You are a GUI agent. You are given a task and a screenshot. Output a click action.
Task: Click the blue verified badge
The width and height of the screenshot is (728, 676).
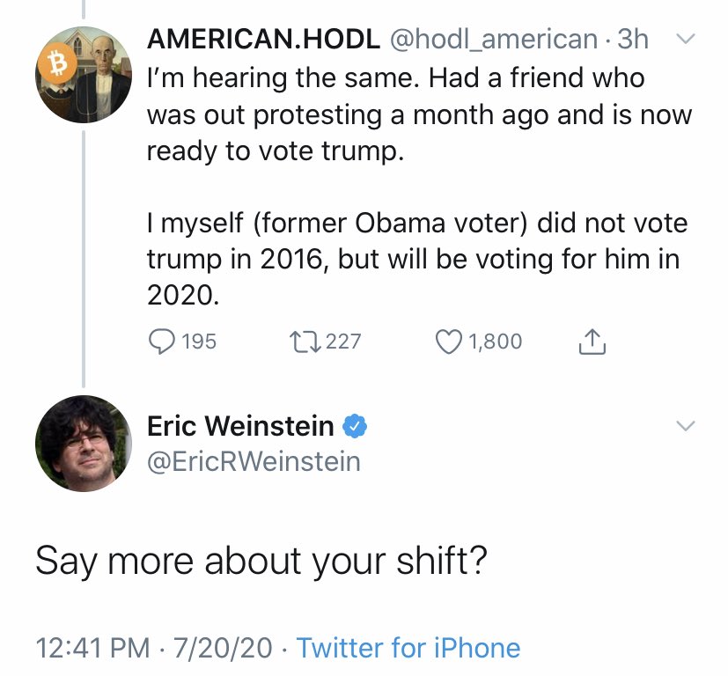tap(354, 427)
